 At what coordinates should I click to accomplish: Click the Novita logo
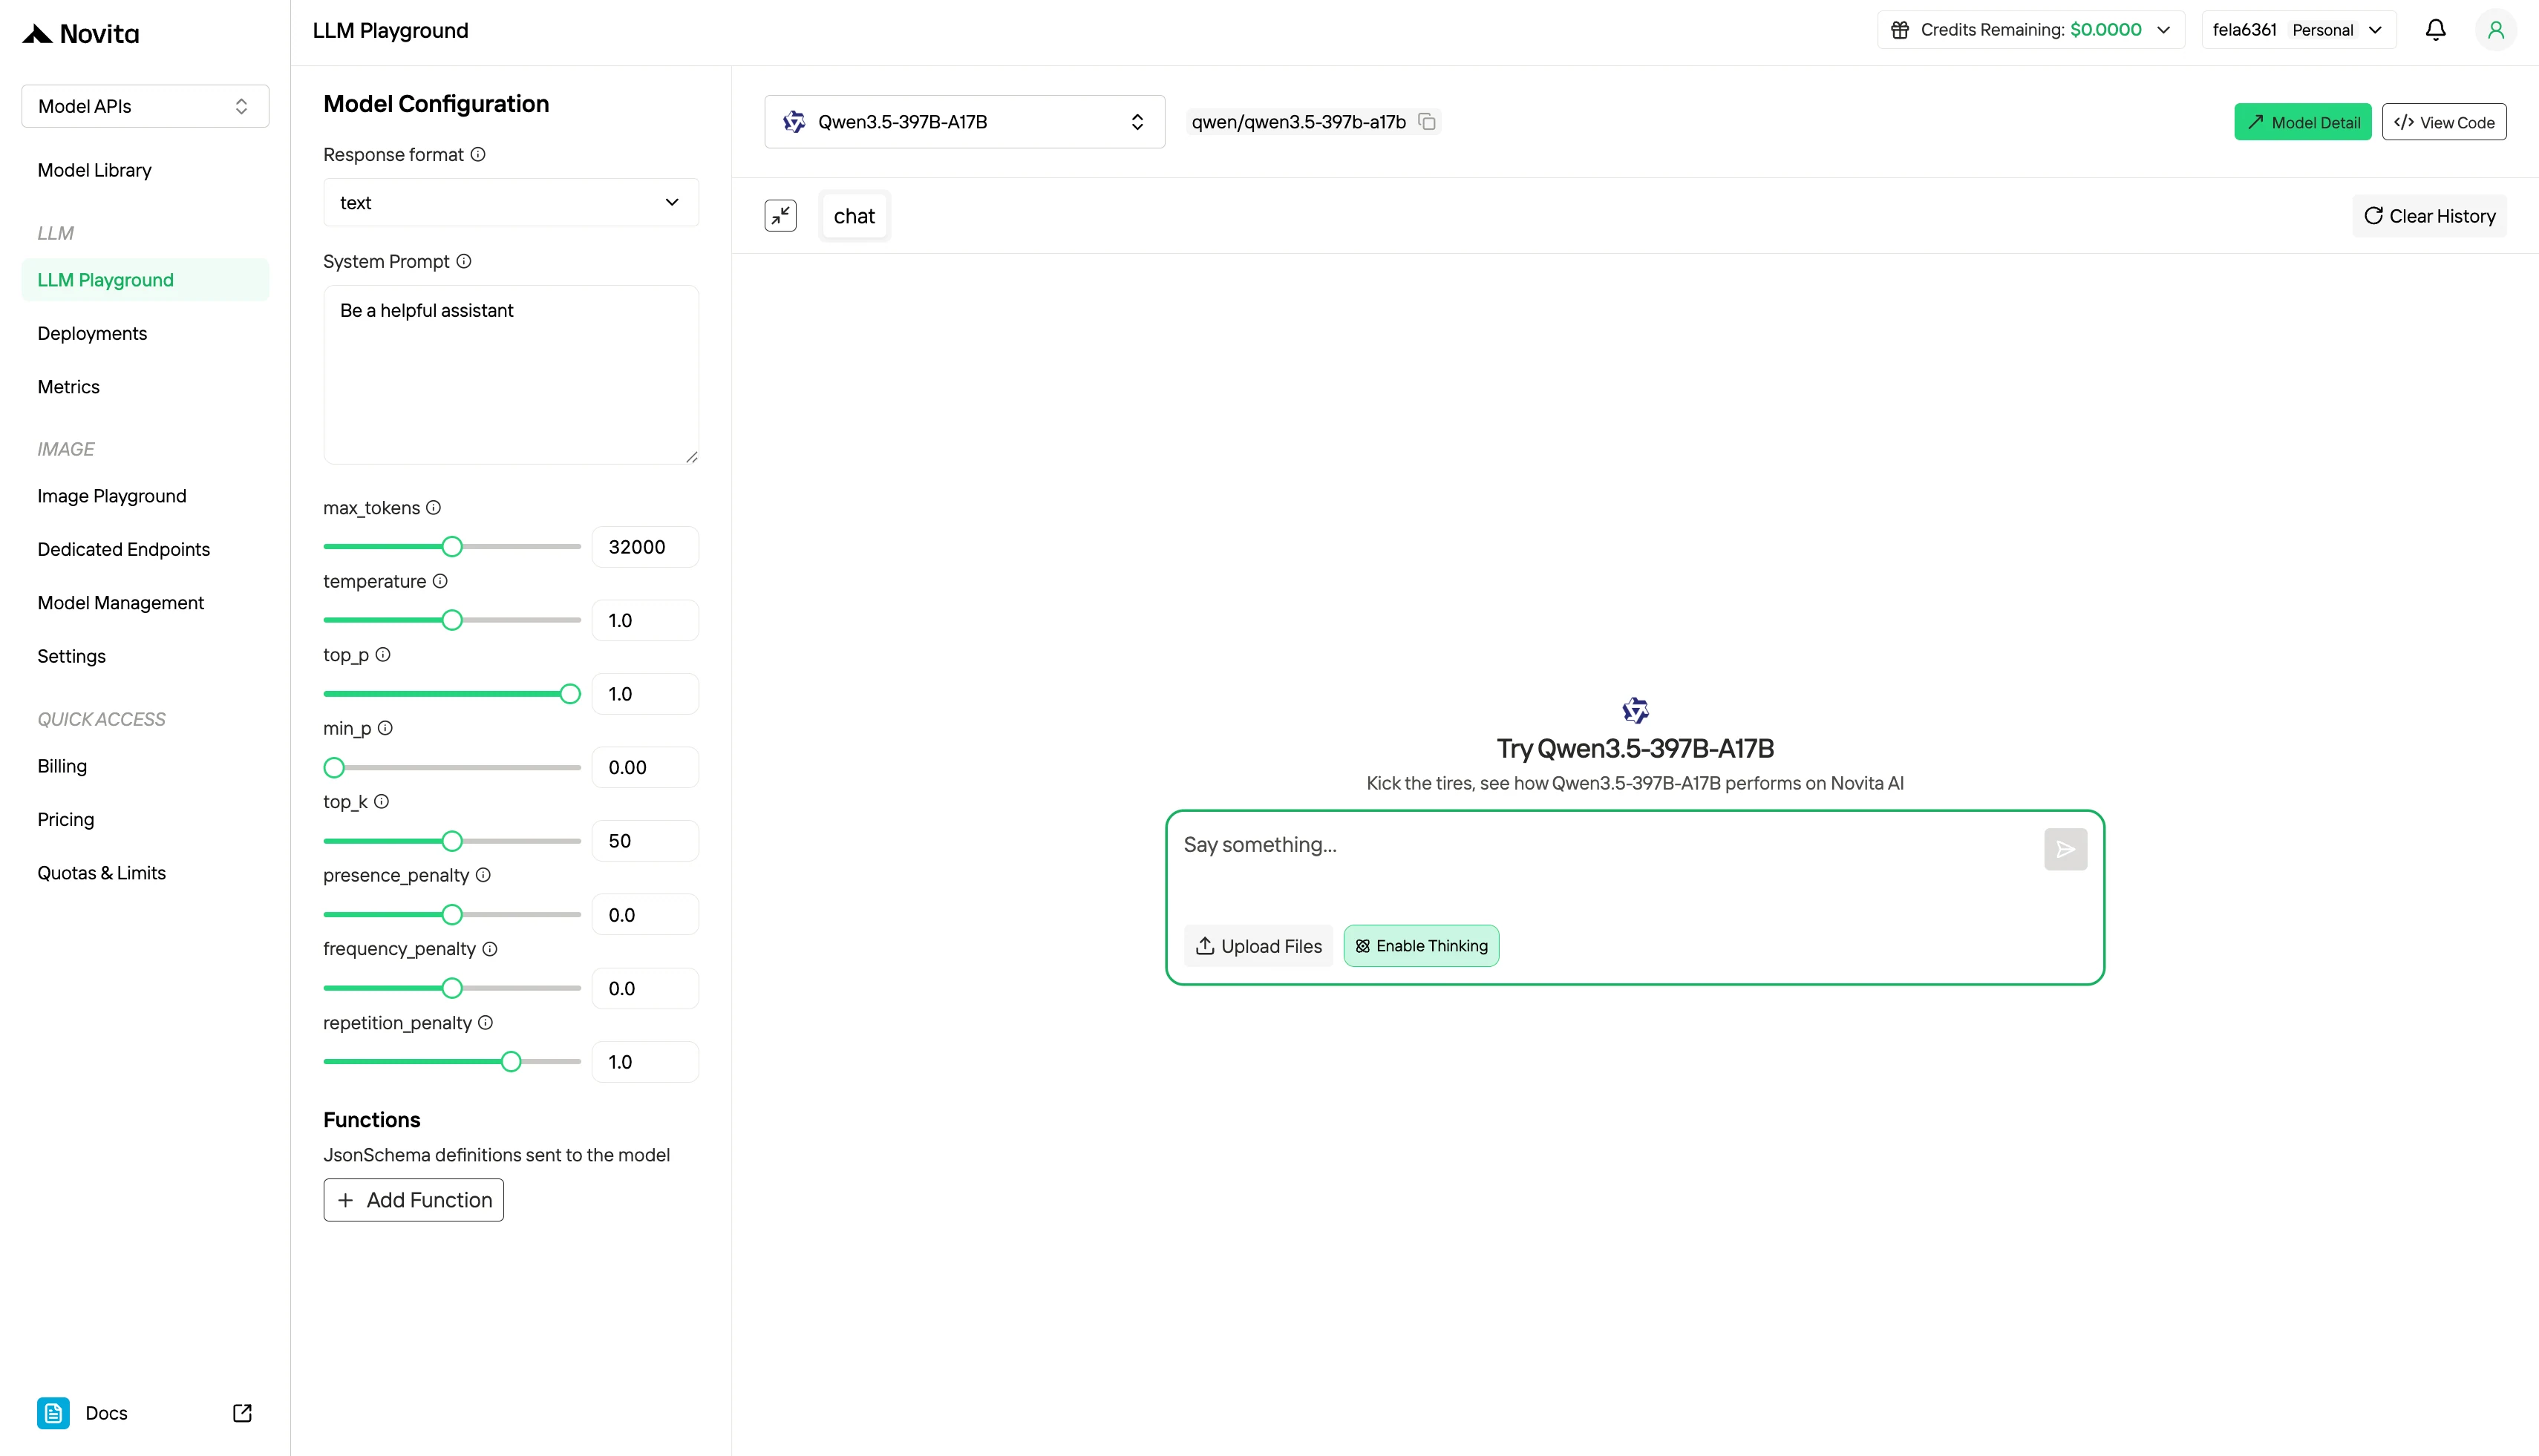(81, 34)
